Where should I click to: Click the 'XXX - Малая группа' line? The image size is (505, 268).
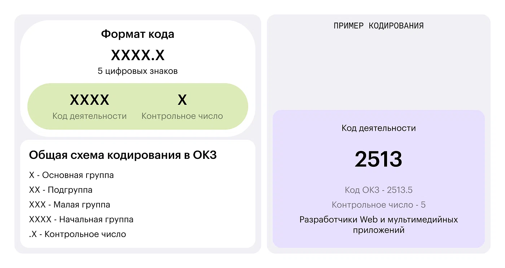[70, 205]
